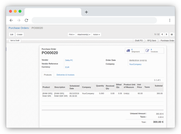The width and height of the screenshot is (181, 134).
Task: Click the RFQ Sent status stage
Action: tap(151, 41)
